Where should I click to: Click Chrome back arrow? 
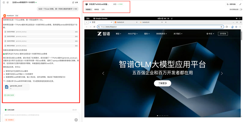click(87, 27)
